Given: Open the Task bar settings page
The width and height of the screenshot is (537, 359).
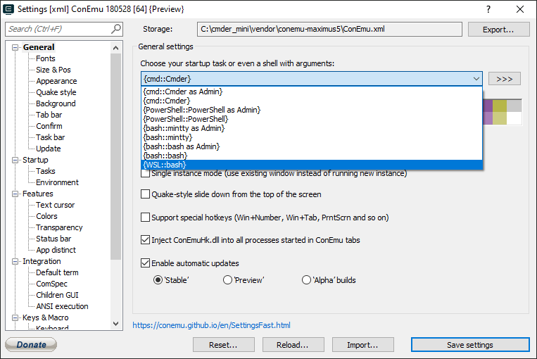Looking at the screenshot, I should tap(51, 137).
